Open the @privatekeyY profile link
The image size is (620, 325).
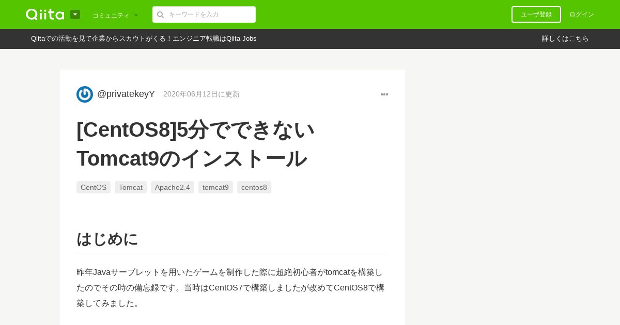point(126,94)
